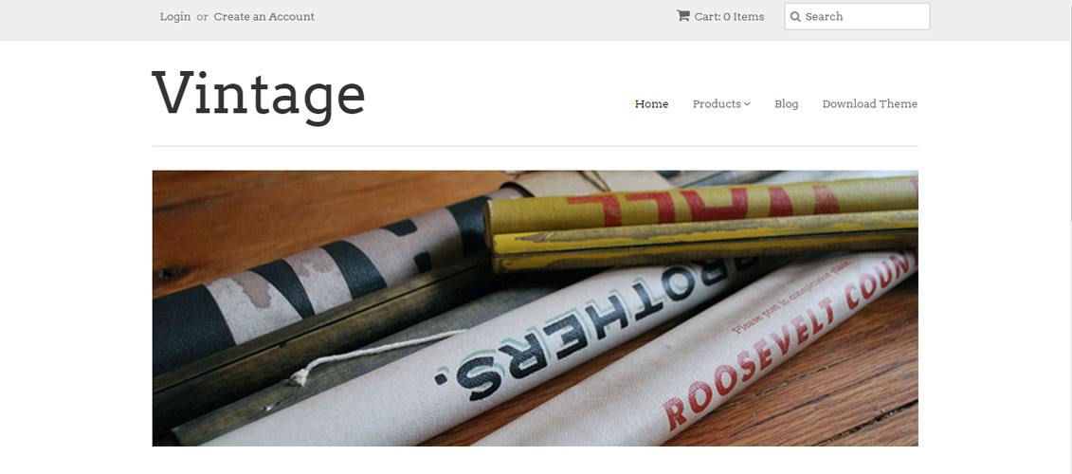Open the Blog page
The width and height of the screenshot is (1072, 474).
[x=786, y=104]
